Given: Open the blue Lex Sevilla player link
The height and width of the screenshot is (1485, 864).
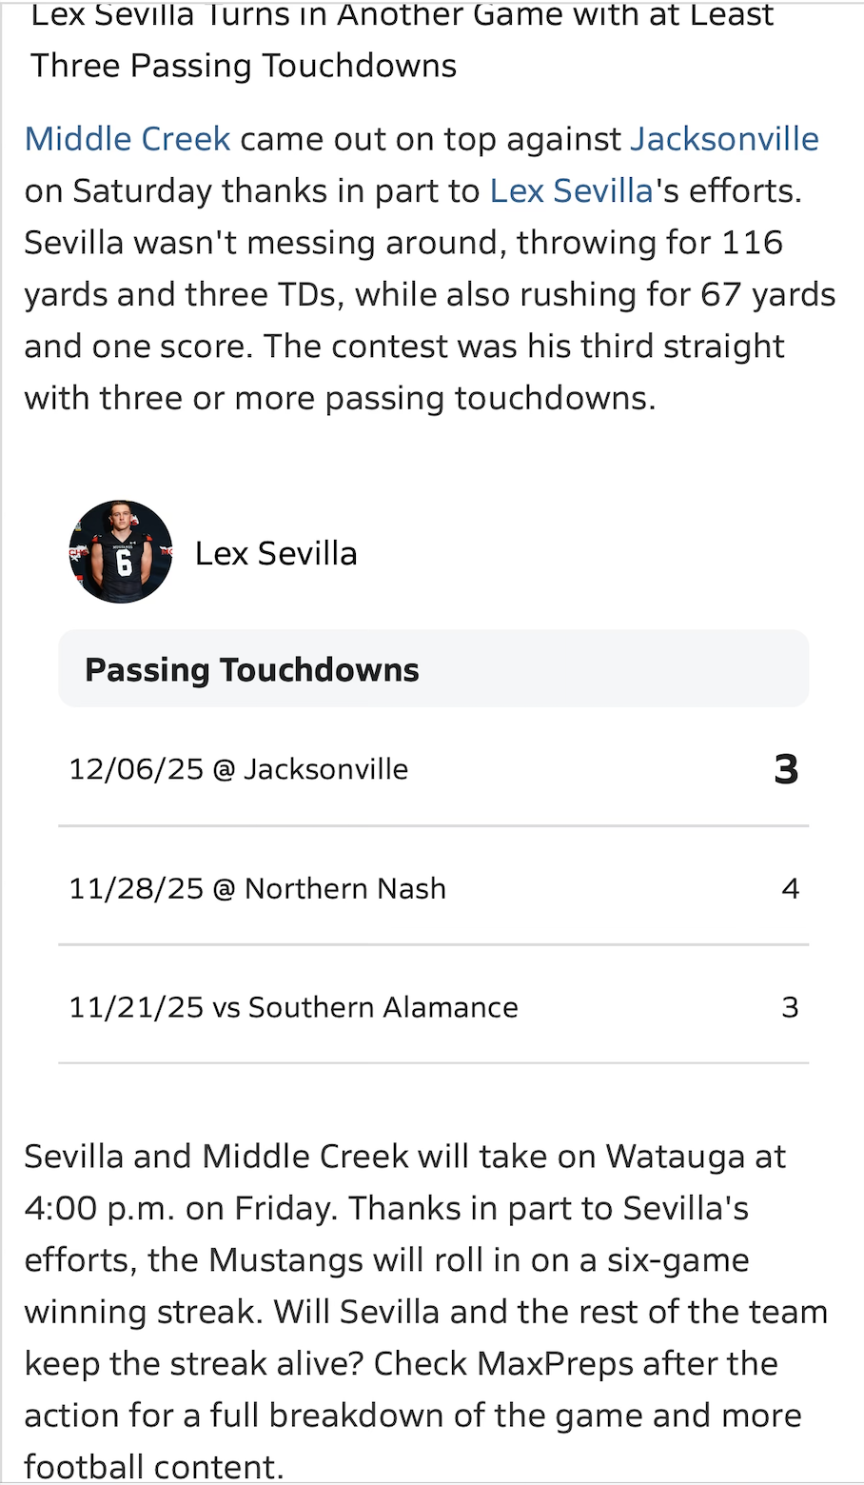Looking at the screenshot, I should (x=571, y=190).
